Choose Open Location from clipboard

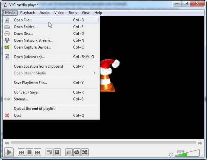pyautogui.click(x=51, y=66)
